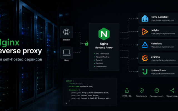Click the Grafana orange swirl icon
Viewport: 178px width, 111px height.
pos(145,58)
